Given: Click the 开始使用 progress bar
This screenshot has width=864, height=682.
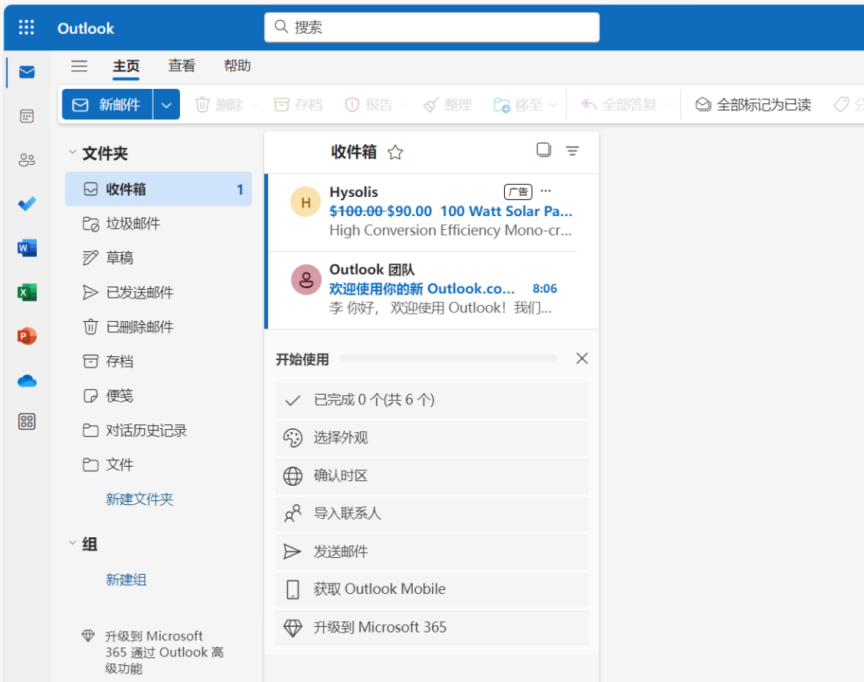Looking at the screenshot, I should 449,359.
